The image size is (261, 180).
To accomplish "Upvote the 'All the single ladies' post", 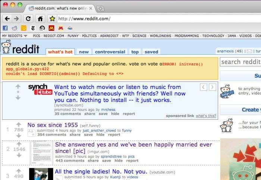I will (19, 171).
